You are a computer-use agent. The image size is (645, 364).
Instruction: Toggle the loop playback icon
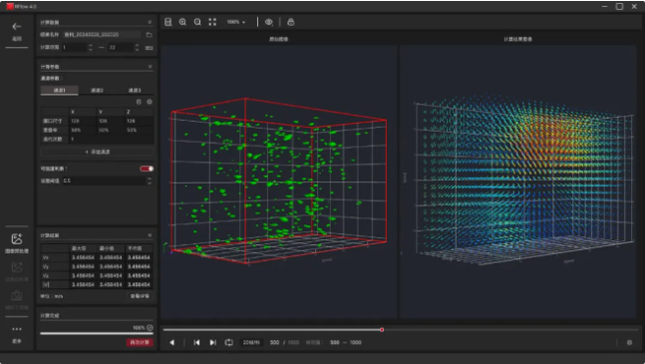click(x=228, y=342)
